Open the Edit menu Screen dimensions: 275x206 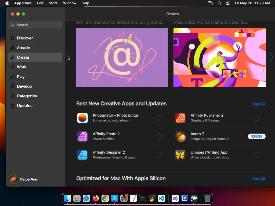[x=40, y=3]
